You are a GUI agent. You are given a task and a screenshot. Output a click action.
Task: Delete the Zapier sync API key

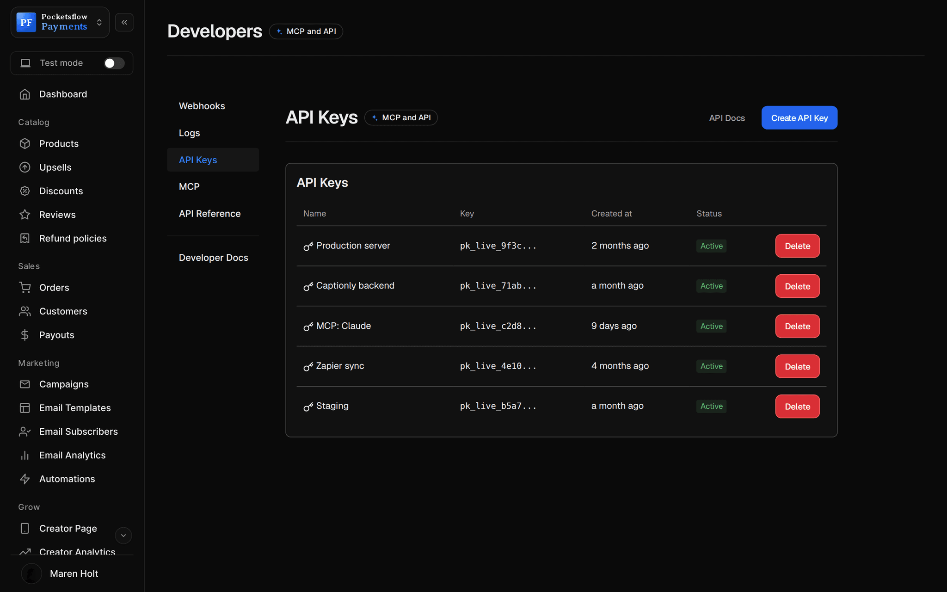click(797, 366)
